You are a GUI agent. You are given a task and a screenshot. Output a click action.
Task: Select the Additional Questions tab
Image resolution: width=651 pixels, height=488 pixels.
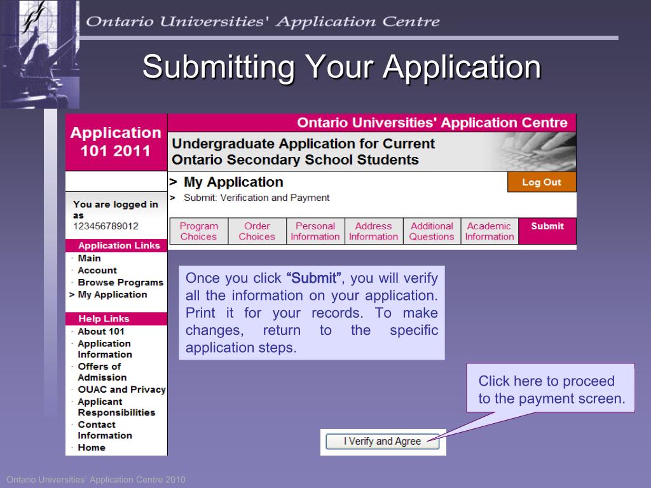pos(432,231)
